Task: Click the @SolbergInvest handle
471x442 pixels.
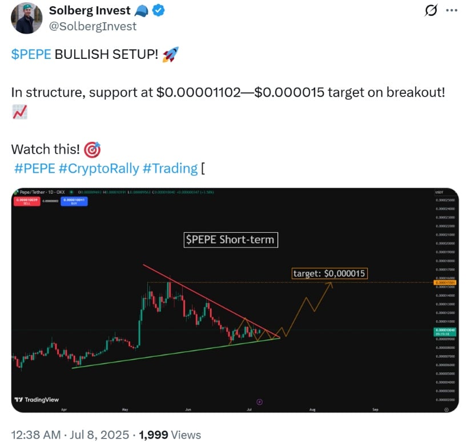Action: [92, 26]
